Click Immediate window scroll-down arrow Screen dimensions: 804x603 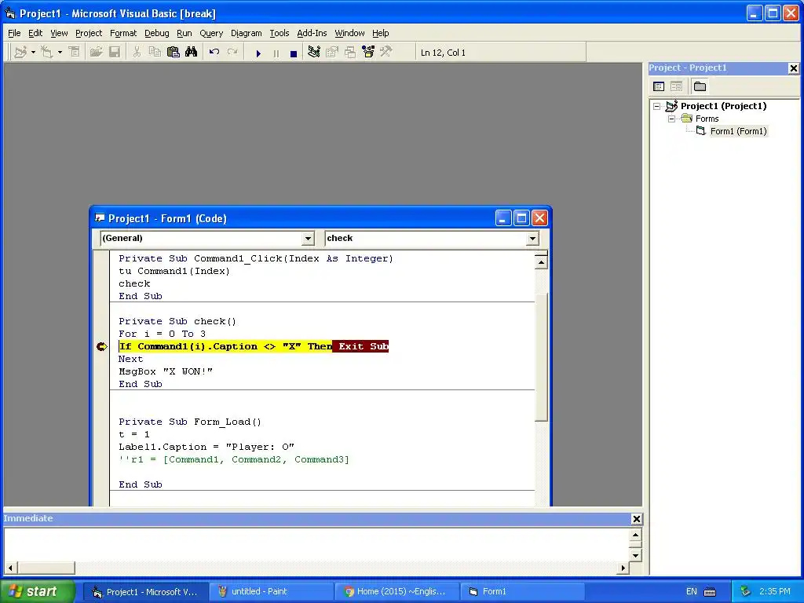pos(635,555)
